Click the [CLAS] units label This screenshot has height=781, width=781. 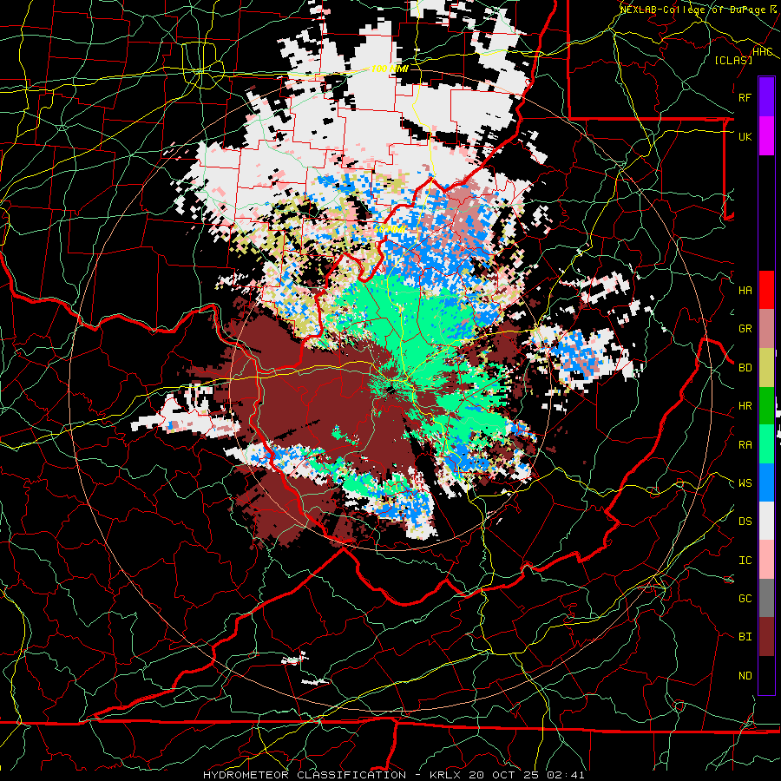(x=733, y=60)
